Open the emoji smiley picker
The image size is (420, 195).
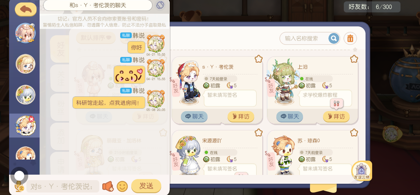pos(122,186)
